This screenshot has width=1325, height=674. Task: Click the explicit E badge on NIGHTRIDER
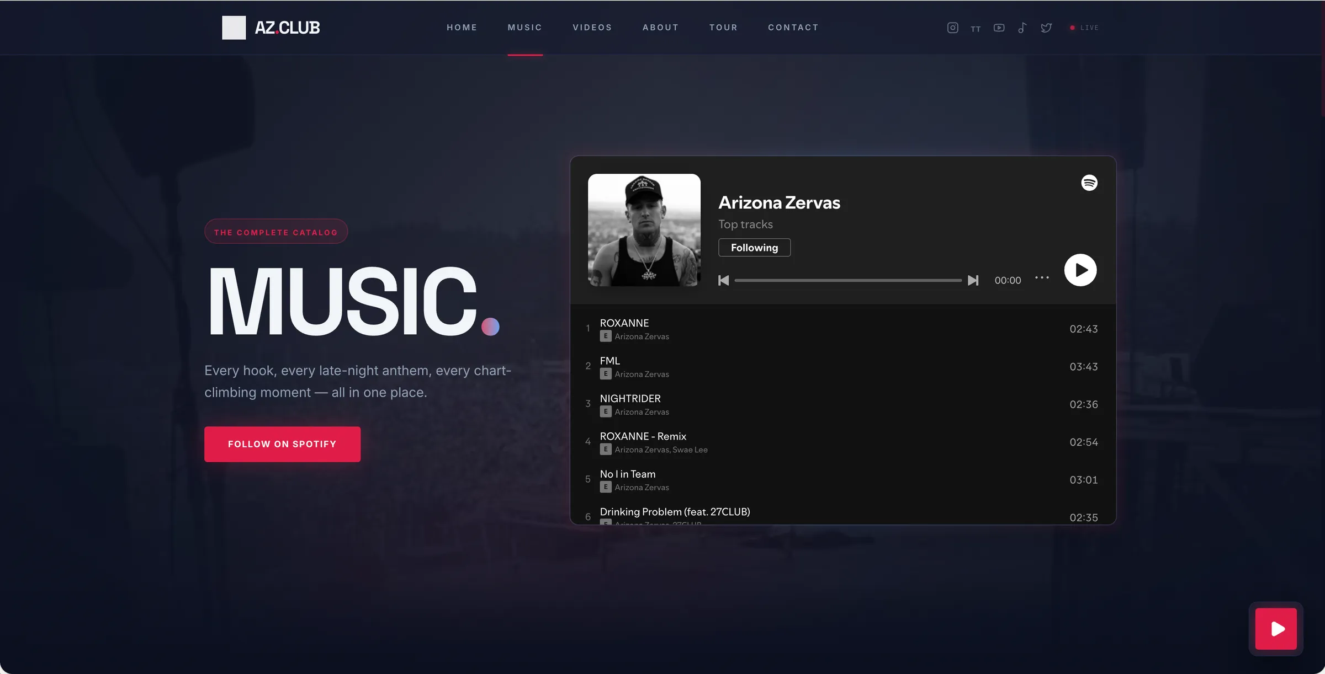coord(606,411)
